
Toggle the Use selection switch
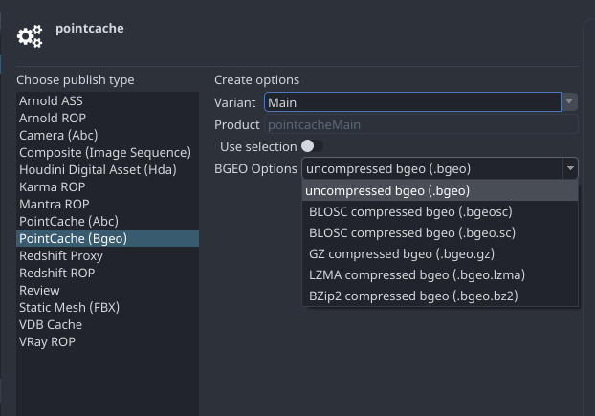[x=312, y=146]
